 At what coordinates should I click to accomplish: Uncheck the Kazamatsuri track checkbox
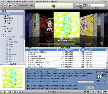(x=29, y=56)
